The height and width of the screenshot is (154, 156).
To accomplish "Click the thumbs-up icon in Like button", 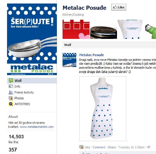I will tap(115, 7).
